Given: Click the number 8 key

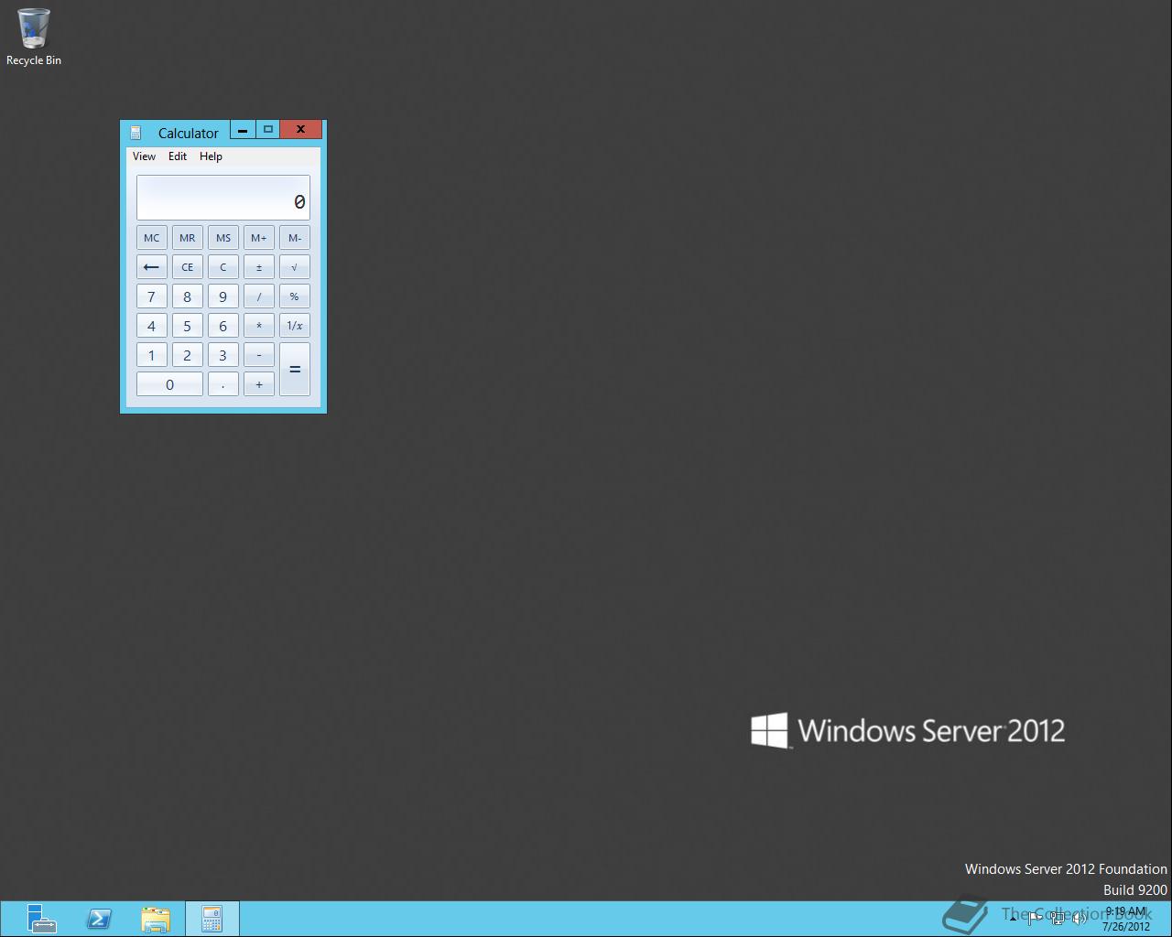Looking at the screenshot, I should pos(188,296).
